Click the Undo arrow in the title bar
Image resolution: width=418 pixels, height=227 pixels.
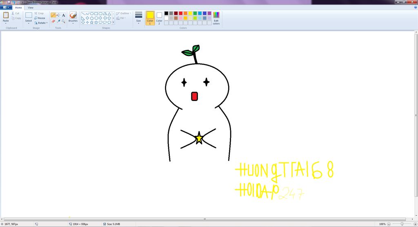(13, 2)
